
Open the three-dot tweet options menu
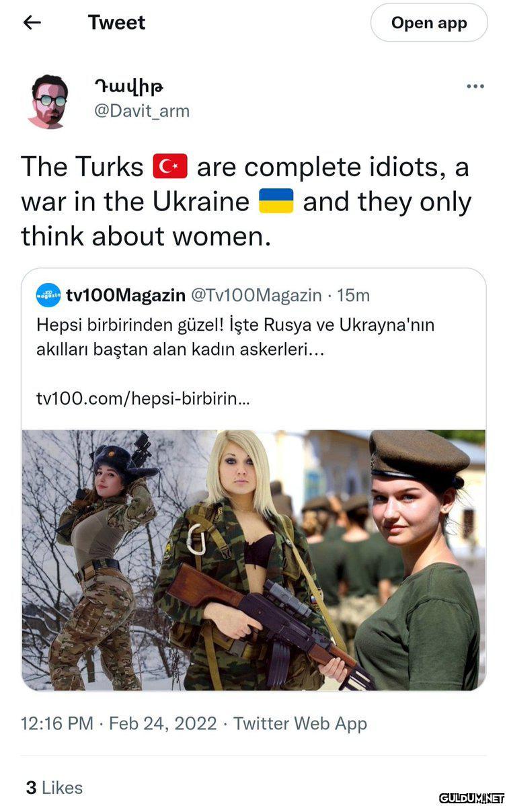click(475, 86)
